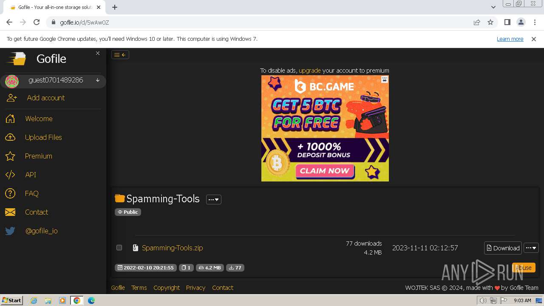The height and width of the screenshot is (306, 544).
Task: Close the sidebar with the X icon
Action: point(98,53)
